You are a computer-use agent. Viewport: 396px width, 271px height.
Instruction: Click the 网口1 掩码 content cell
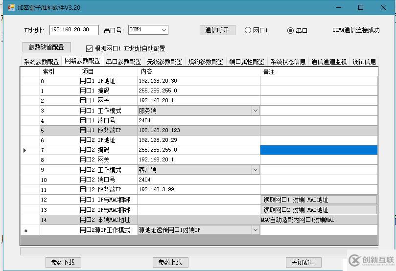click(x=199, y=91)
